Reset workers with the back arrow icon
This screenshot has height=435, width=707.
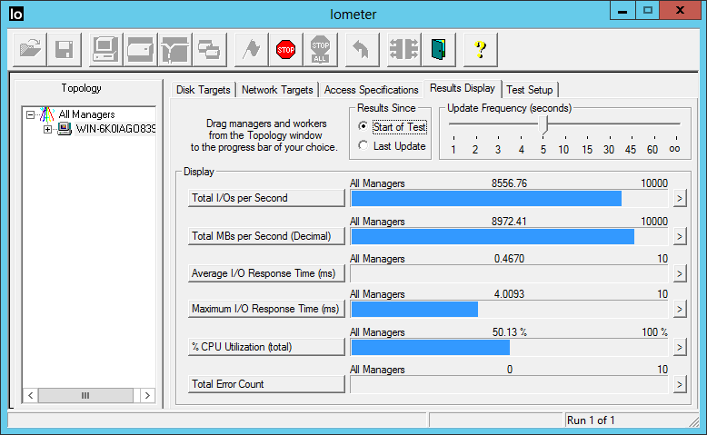362,50
